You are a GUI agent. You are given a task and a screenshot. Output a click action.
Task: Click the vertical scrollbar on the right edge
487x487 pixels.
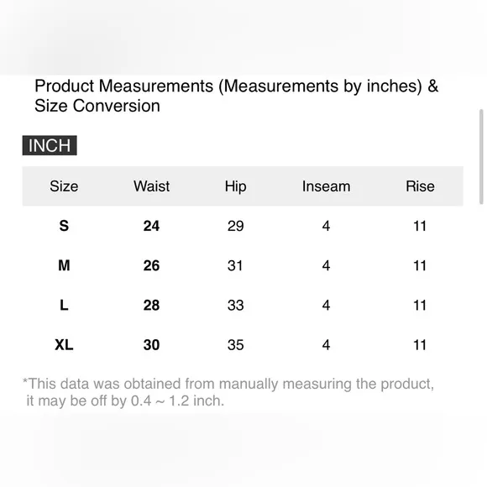click(481, 157)
